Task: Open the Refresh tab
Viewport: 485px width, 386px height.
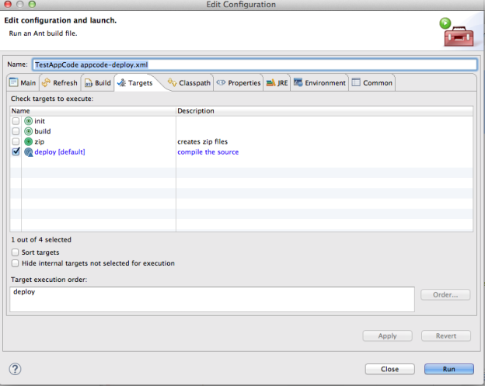Action: [x=60, y=83]
